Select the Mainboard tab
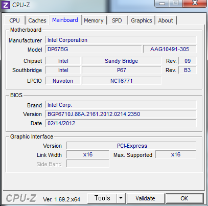Screen dimensions: 208x206 (65, 20)
